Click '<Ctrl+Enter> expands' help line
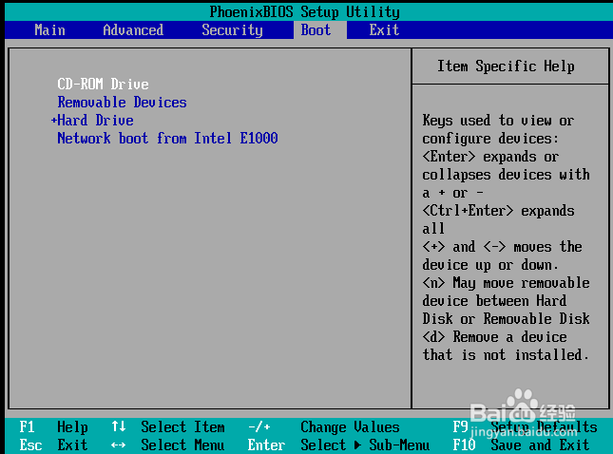 (498, 211)
